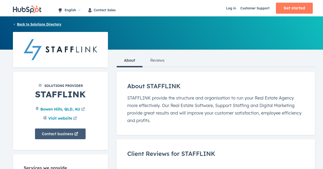Click the Contact business button

(60, 134)
